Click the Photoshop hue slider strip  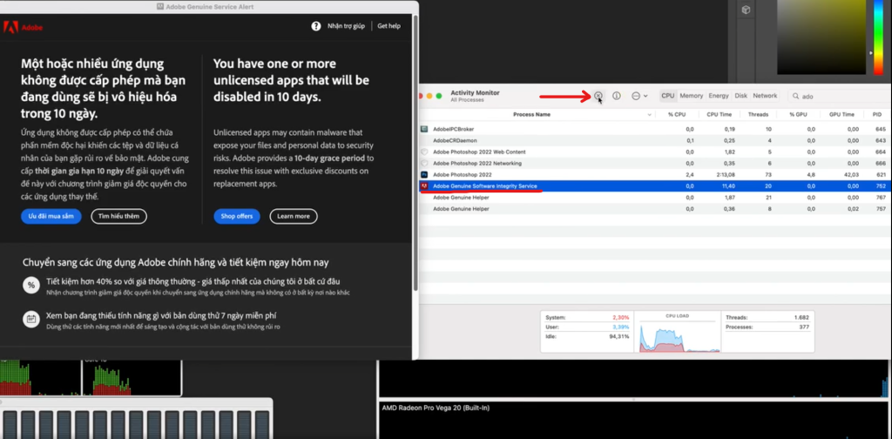click(879, 37)
